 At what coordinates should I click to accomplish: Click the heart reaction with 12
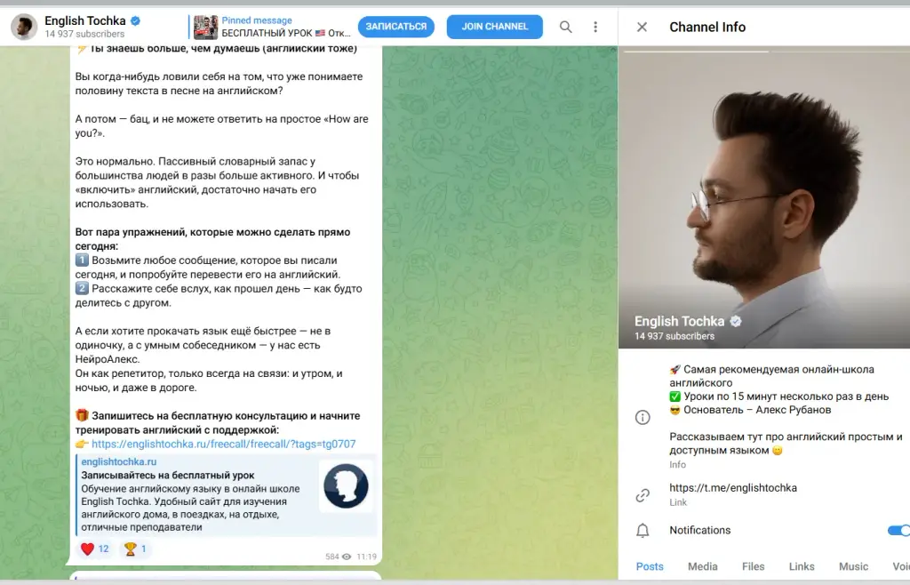click(94, 549)
